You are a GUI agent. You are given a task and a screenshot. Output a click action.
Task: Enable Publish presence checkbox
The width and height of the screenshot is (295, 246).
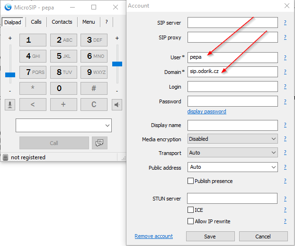tap(191, 181)
